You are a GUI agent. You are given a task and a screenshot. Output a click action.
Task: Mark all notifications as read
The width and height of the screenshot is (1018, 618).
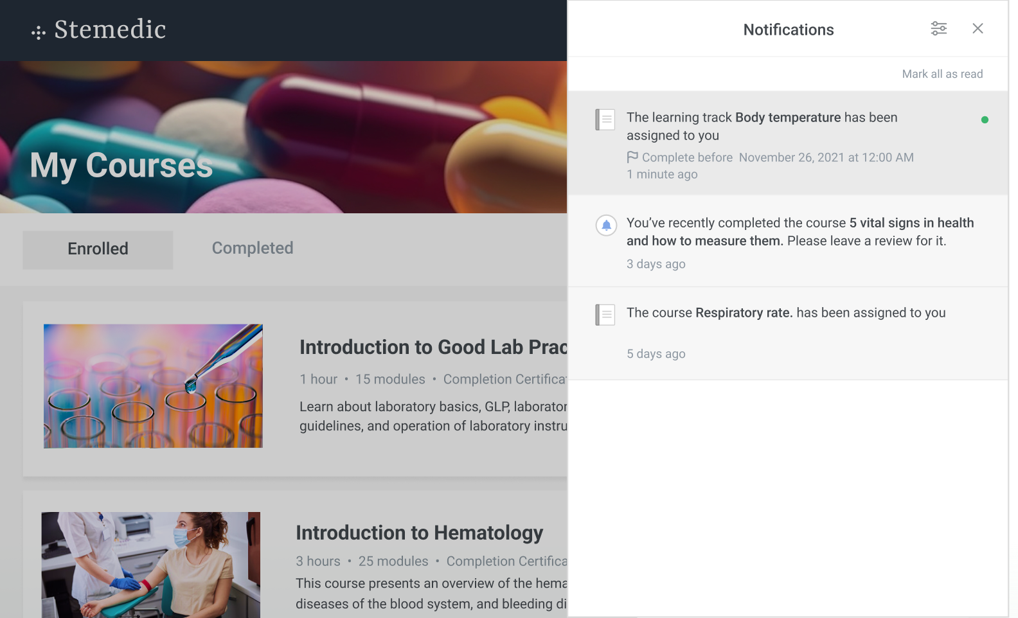[x=942, y=74]
